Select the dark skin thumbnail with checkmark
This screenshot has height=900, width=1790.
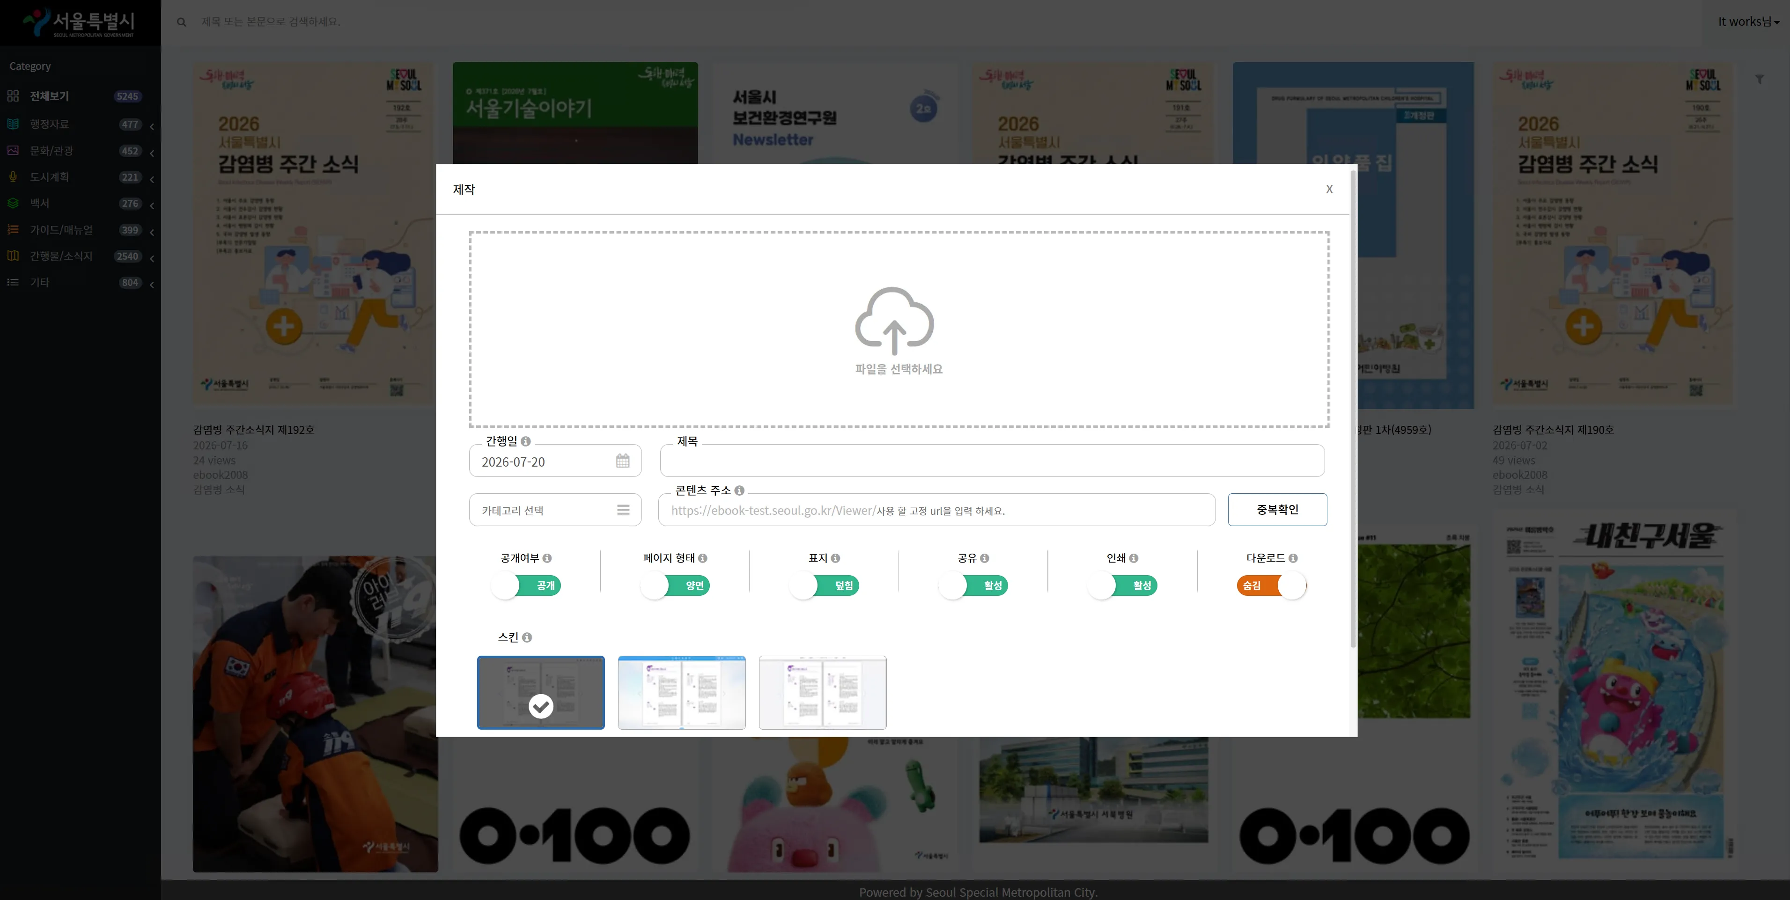coord(541,692)
